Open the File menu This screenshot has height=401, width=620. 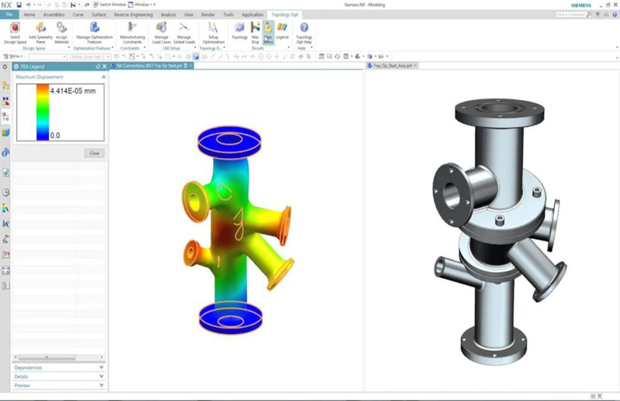9,15
